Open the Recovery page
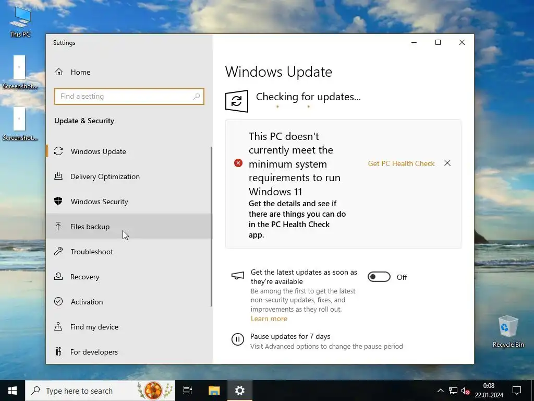534x401 pixels. [x=129, y=277]
